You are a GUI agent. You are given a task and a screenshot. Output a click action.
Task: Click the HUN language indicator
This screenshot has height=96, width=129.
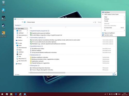(119, 94)
